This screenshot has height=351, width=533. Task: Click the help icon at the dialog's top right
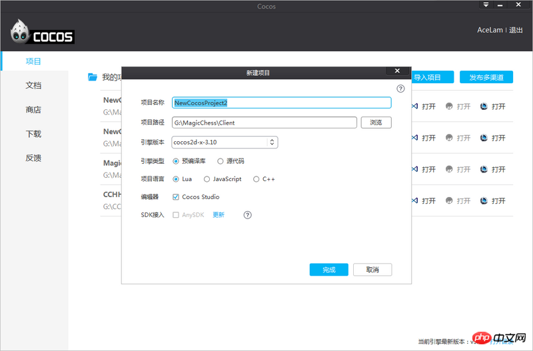(x=401, y=89)
